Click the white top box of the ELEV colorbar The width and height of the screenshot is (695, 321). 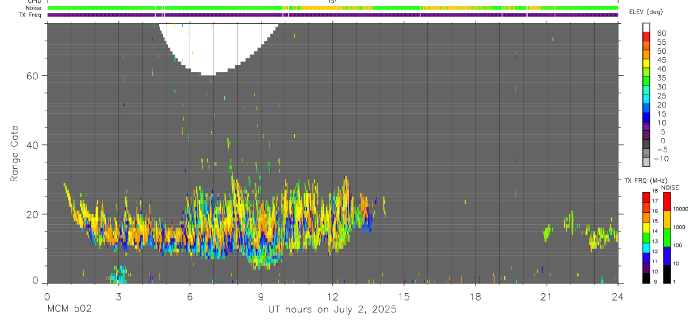tap(646, 28)
